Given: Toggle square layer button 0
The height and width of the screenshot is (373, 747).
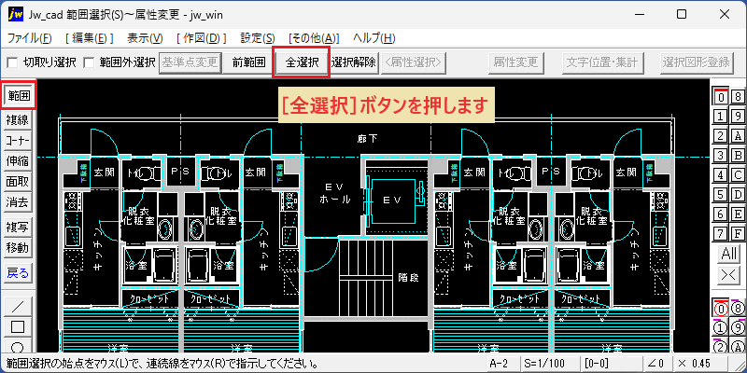Looking at the screenshot, I should [x=721, y=97].
